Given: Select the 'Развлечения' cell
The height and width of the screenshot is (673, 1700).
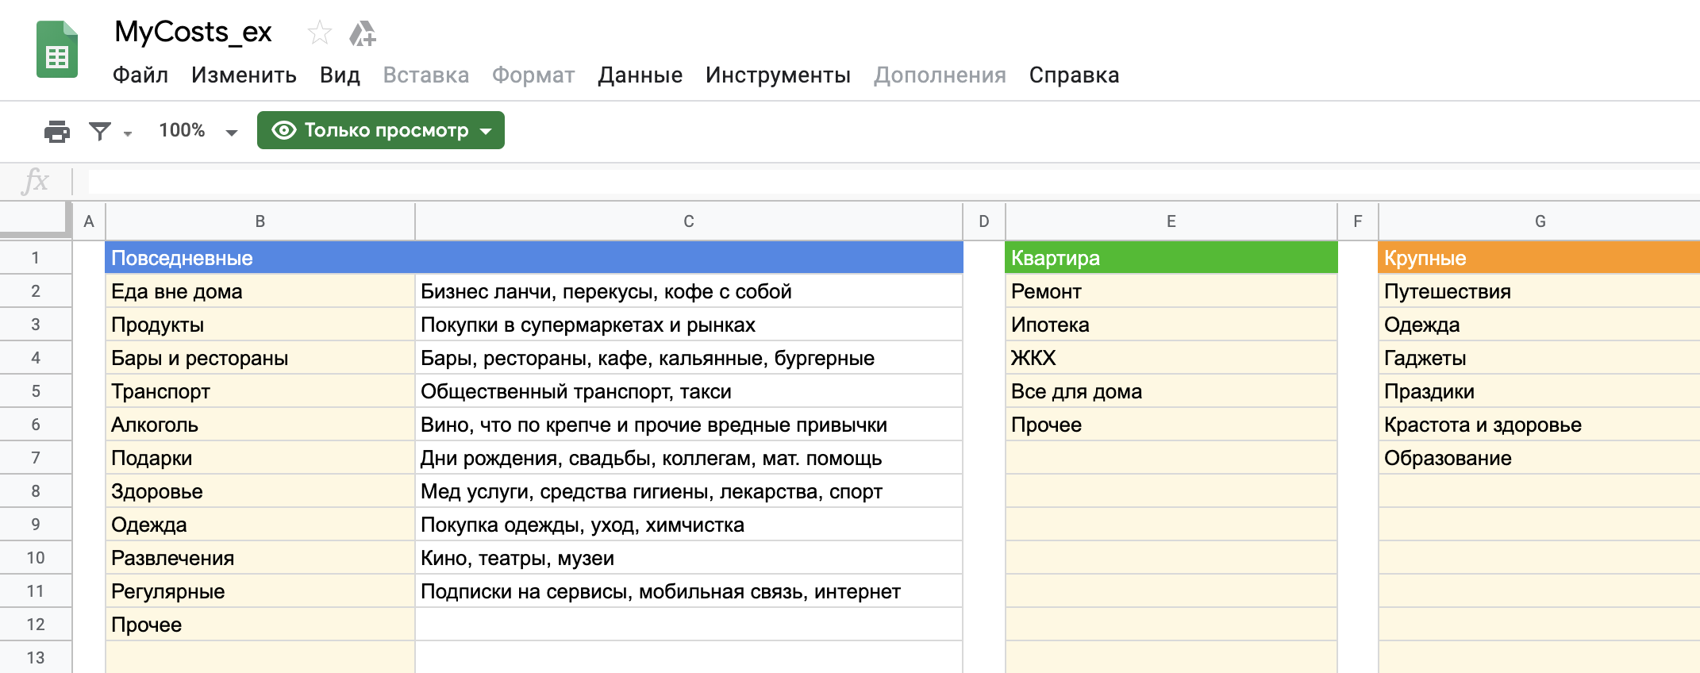Looking at the screenshot, I should [x=260, y=558].
